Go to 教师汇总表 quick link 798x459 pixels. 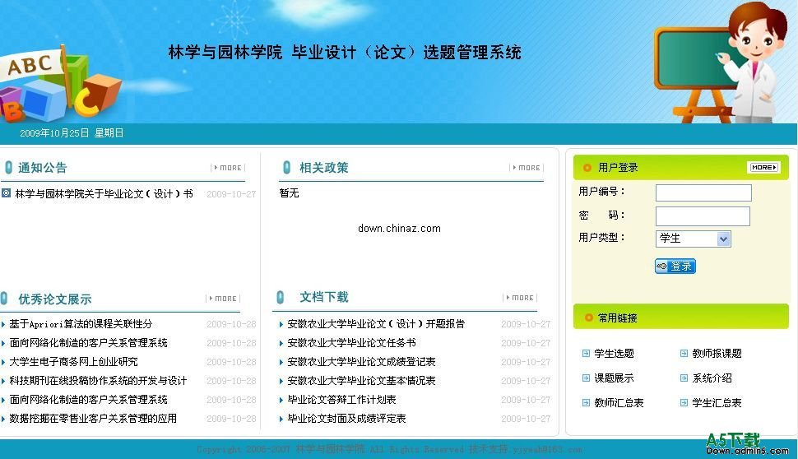click(619, 402)
